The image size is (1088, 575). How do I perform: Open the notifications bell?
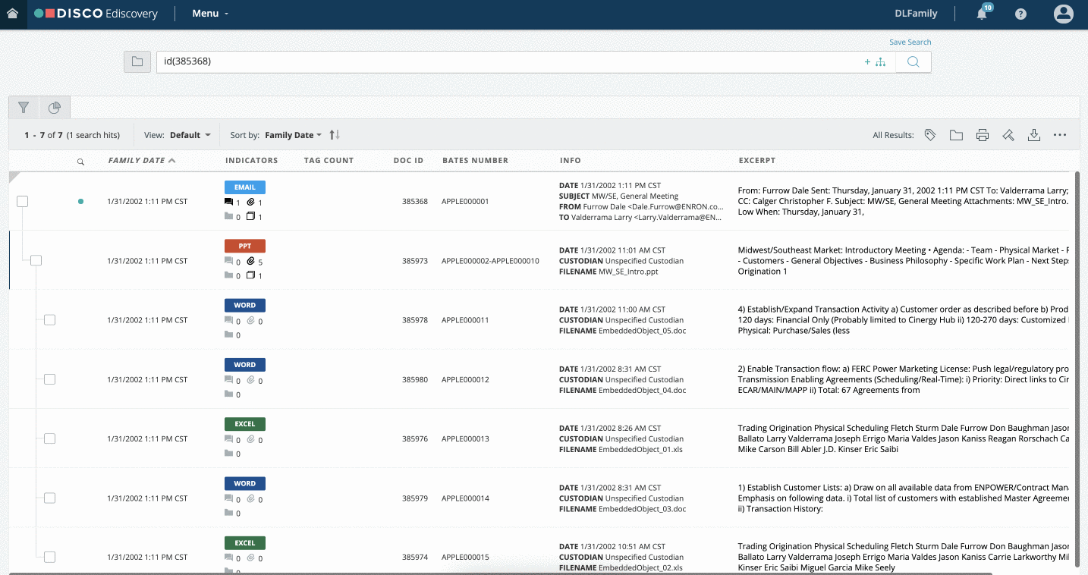983,13
